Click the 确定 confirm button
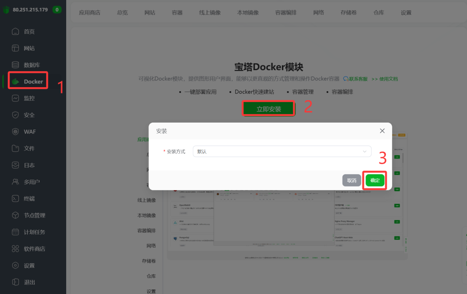 [374, 180]
